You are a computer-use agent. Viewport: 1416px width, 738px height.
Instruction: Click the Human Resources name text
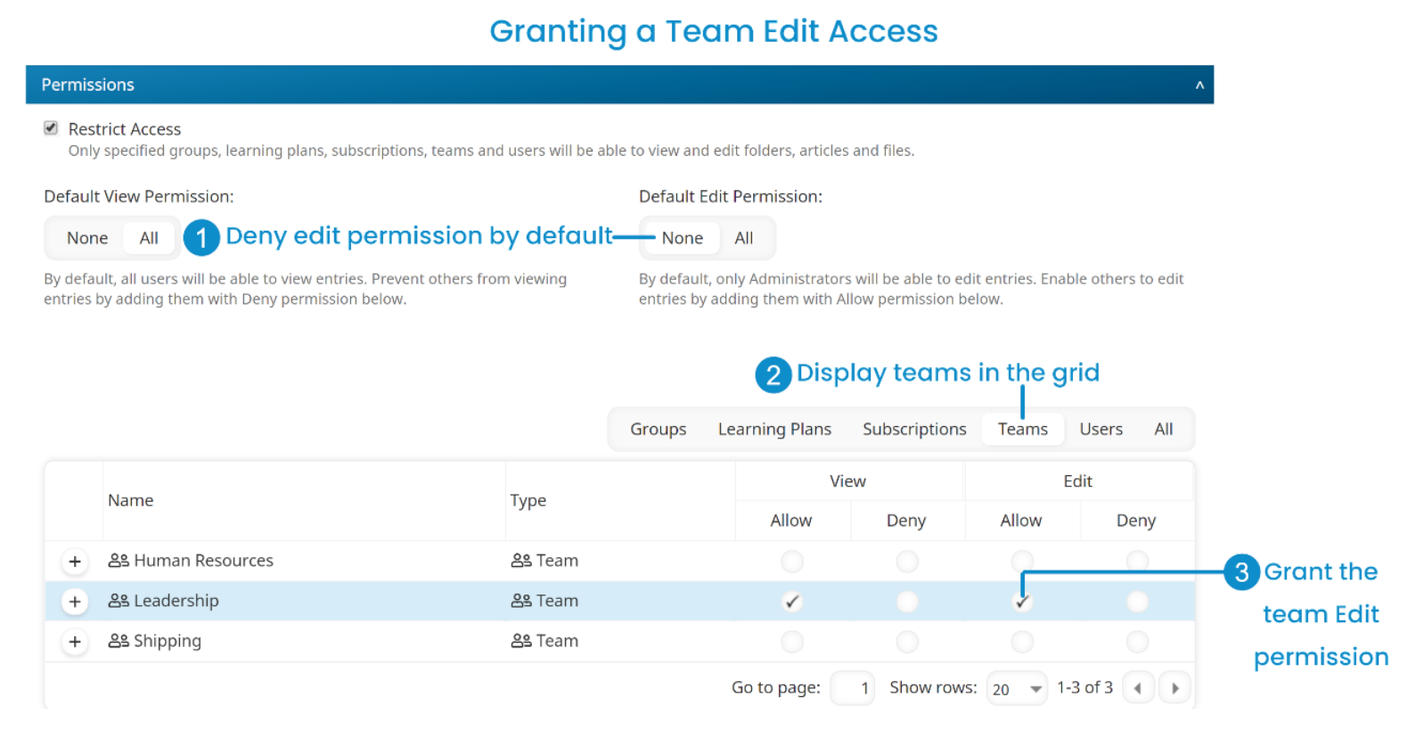coord(204,561)
